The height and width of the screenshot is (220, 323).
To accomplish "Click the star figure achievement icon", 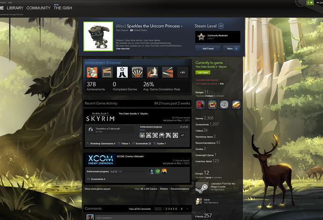I will pos(122,72).
